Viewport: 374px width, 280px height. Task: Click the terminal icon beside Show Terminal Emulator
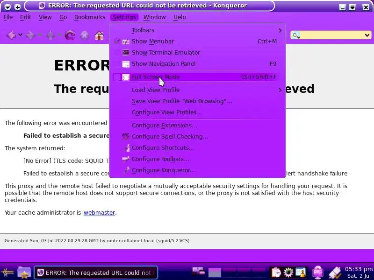pyautogui.click(x=126, y=52)
